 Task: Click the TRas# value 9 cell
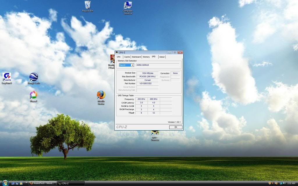pos(141,113)
